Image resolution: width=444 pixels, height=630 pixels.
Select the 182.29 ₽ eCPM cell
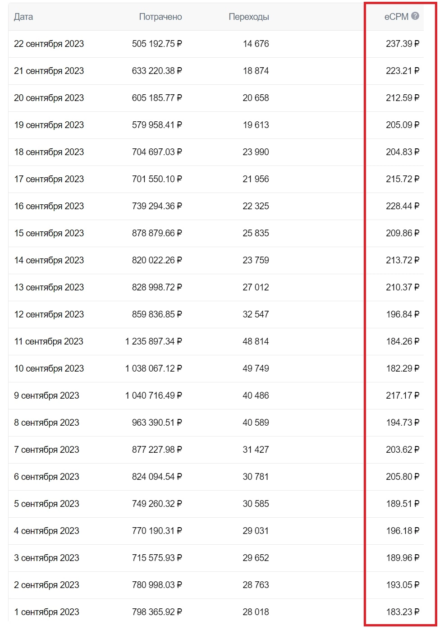point(403,368)
